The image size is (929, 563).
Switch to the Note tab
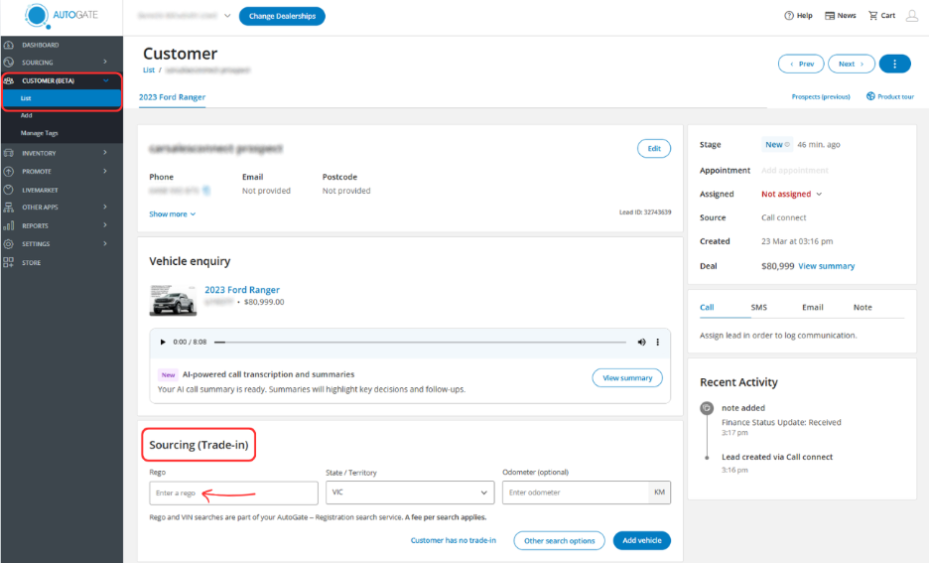click(x=863, y=308)
